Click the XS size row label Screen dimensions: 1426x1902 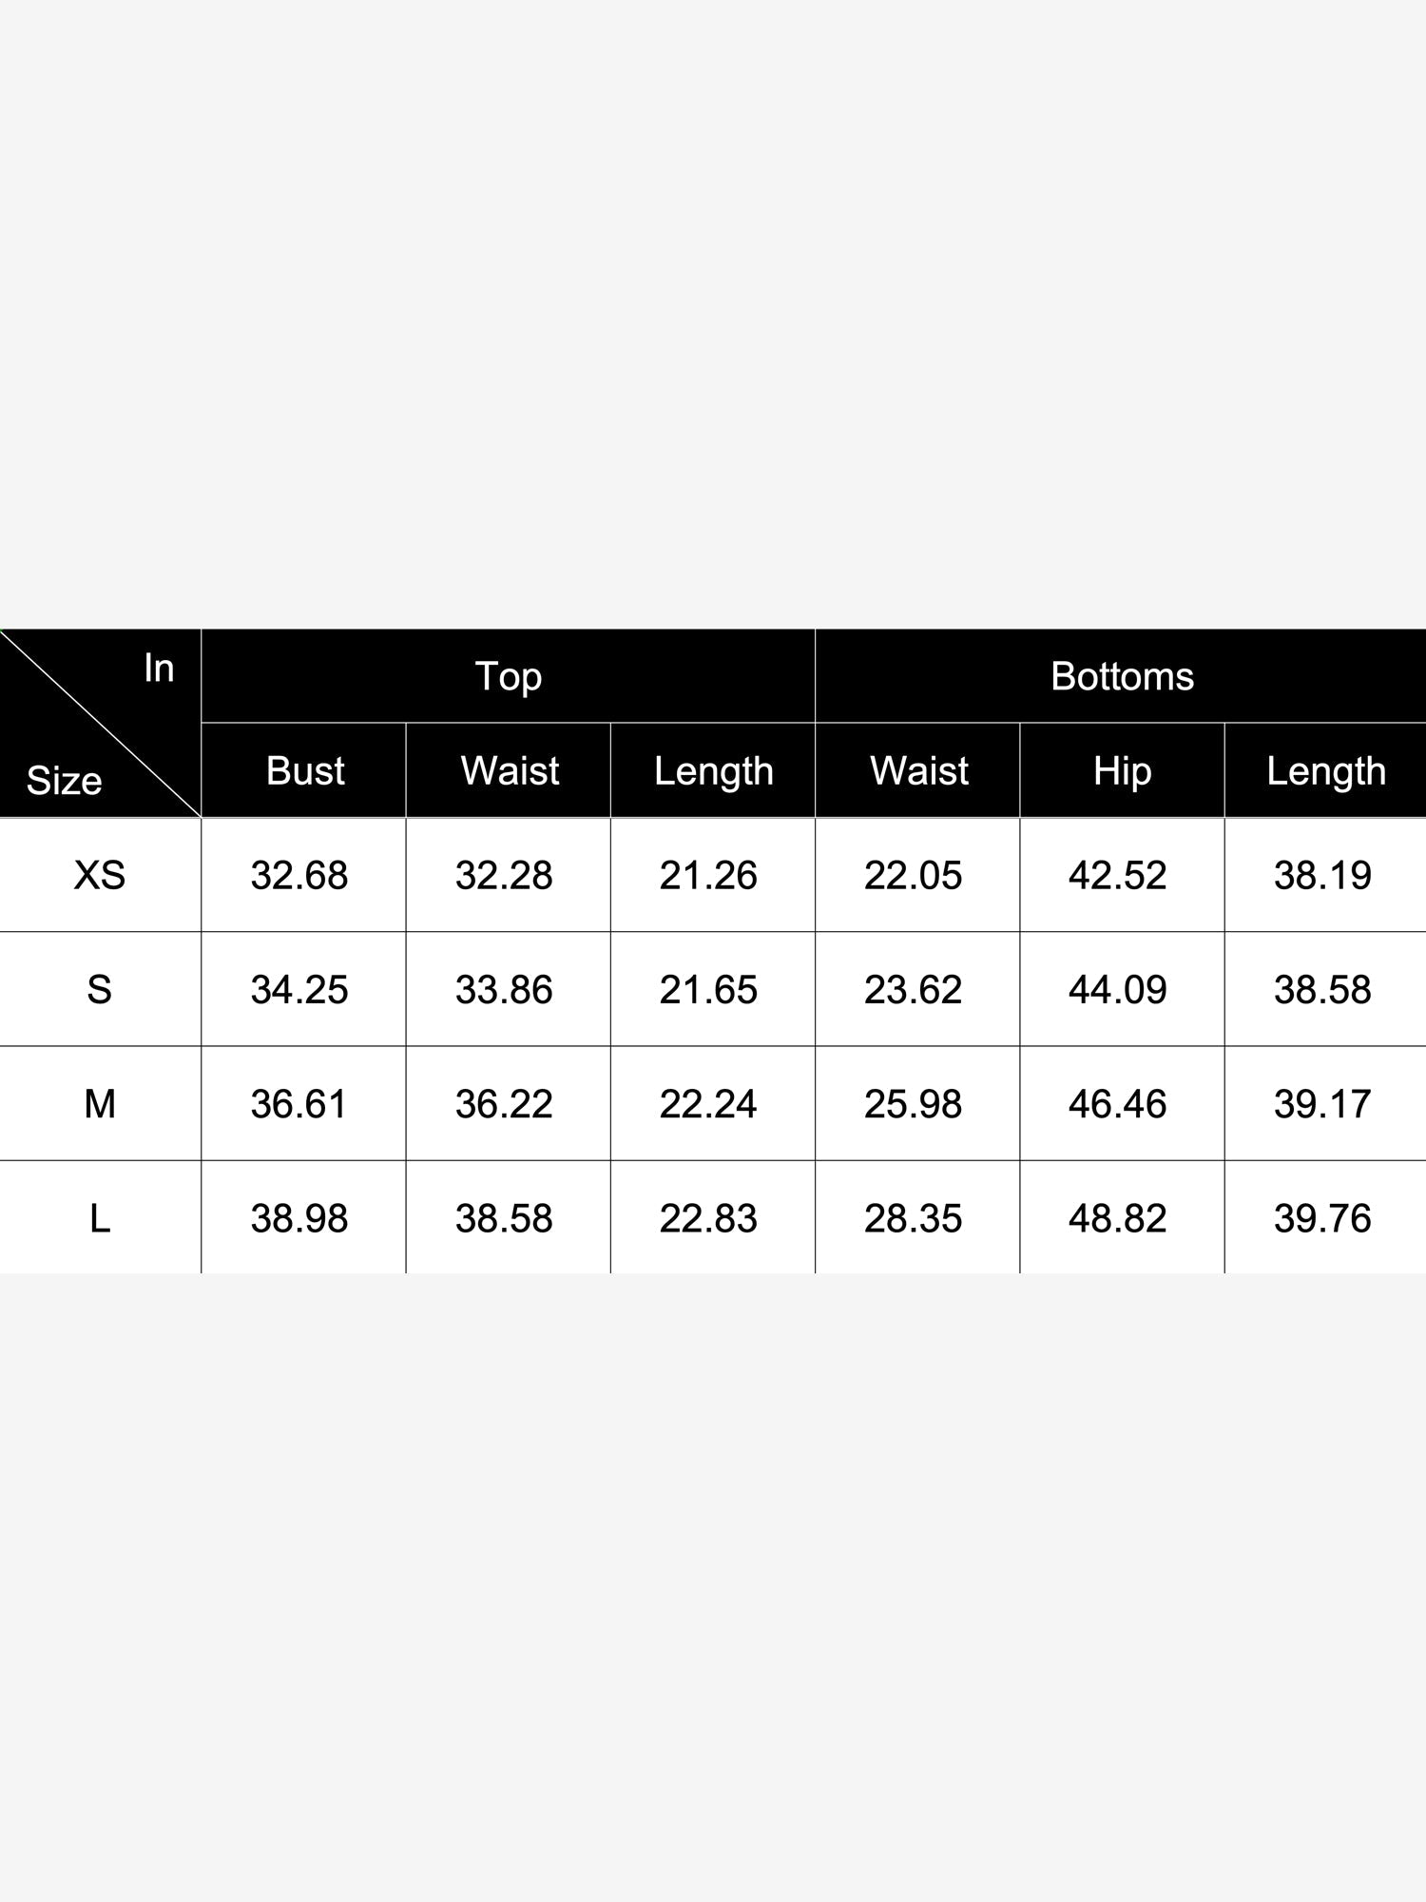100,875
